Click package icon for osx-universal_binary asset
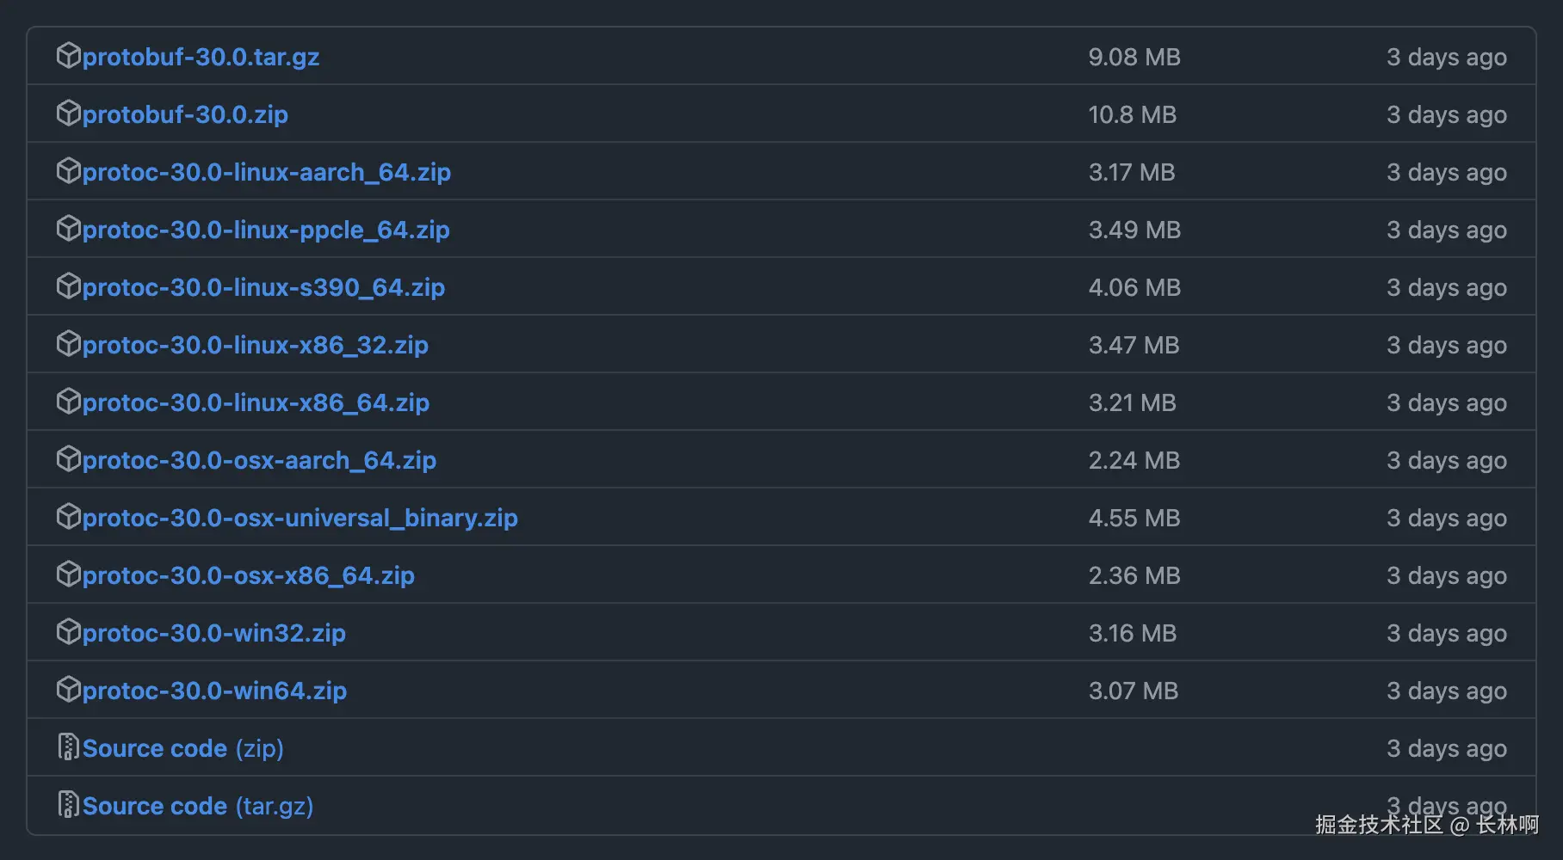 (68, 517)
